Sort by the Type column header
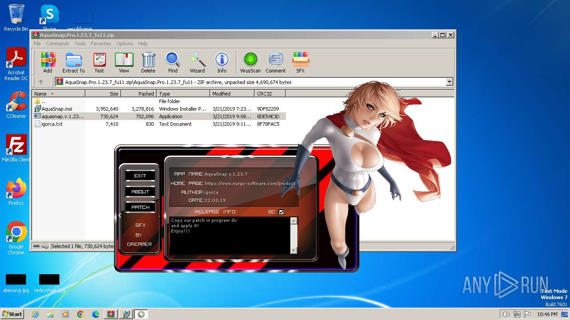 (x=183, y=94)
